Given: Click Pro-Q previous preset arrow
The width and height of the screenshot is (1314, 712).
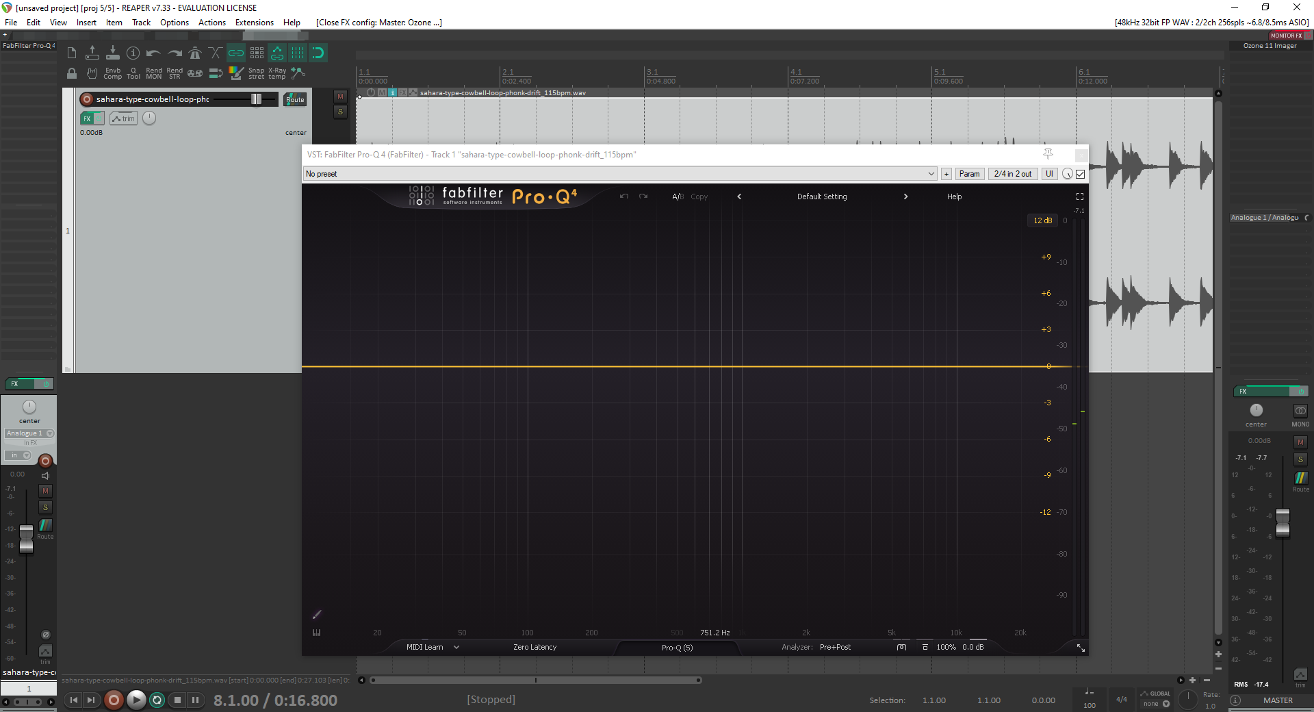Looking at the screenshot, I should point(739,196).
